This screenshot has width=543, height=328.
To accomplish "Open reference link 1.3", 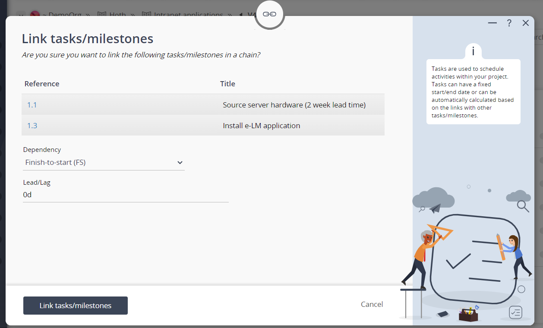I will tap(32, 126).
